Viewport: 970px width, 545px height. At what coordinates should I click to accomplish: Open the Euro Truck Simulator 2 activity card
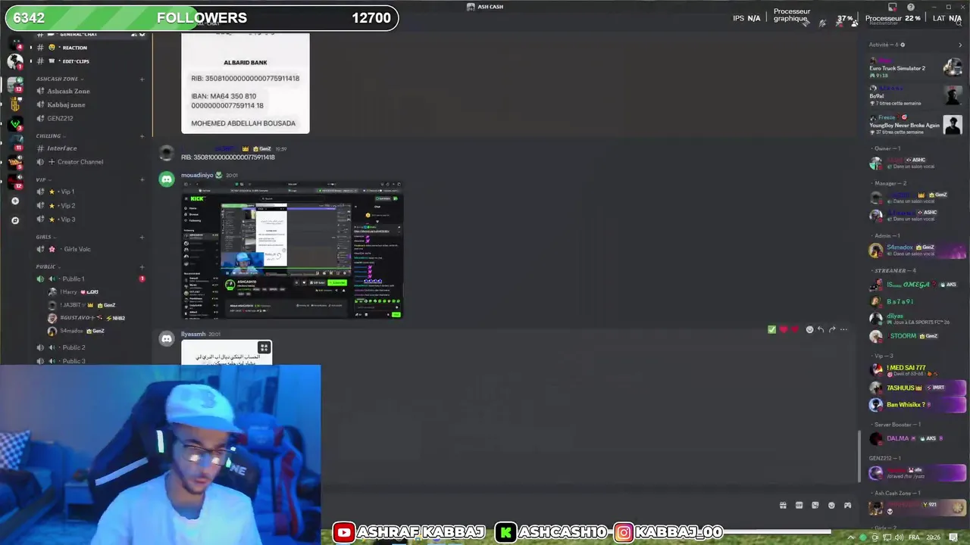tap(915, 68)
